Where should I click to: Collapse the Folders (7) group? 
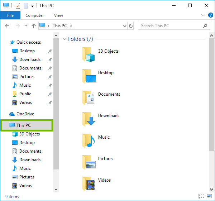tap(64, 39)
